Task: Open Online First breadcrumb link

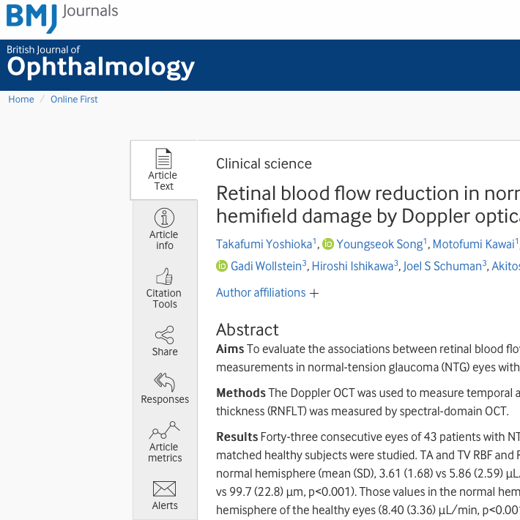Action: click(x=74, y=100)
